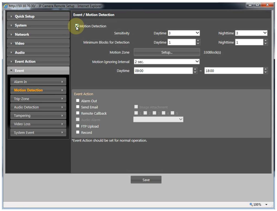
Task: Increase Daytime end time 18:00 stepper
Action: [x=266, y=69]
